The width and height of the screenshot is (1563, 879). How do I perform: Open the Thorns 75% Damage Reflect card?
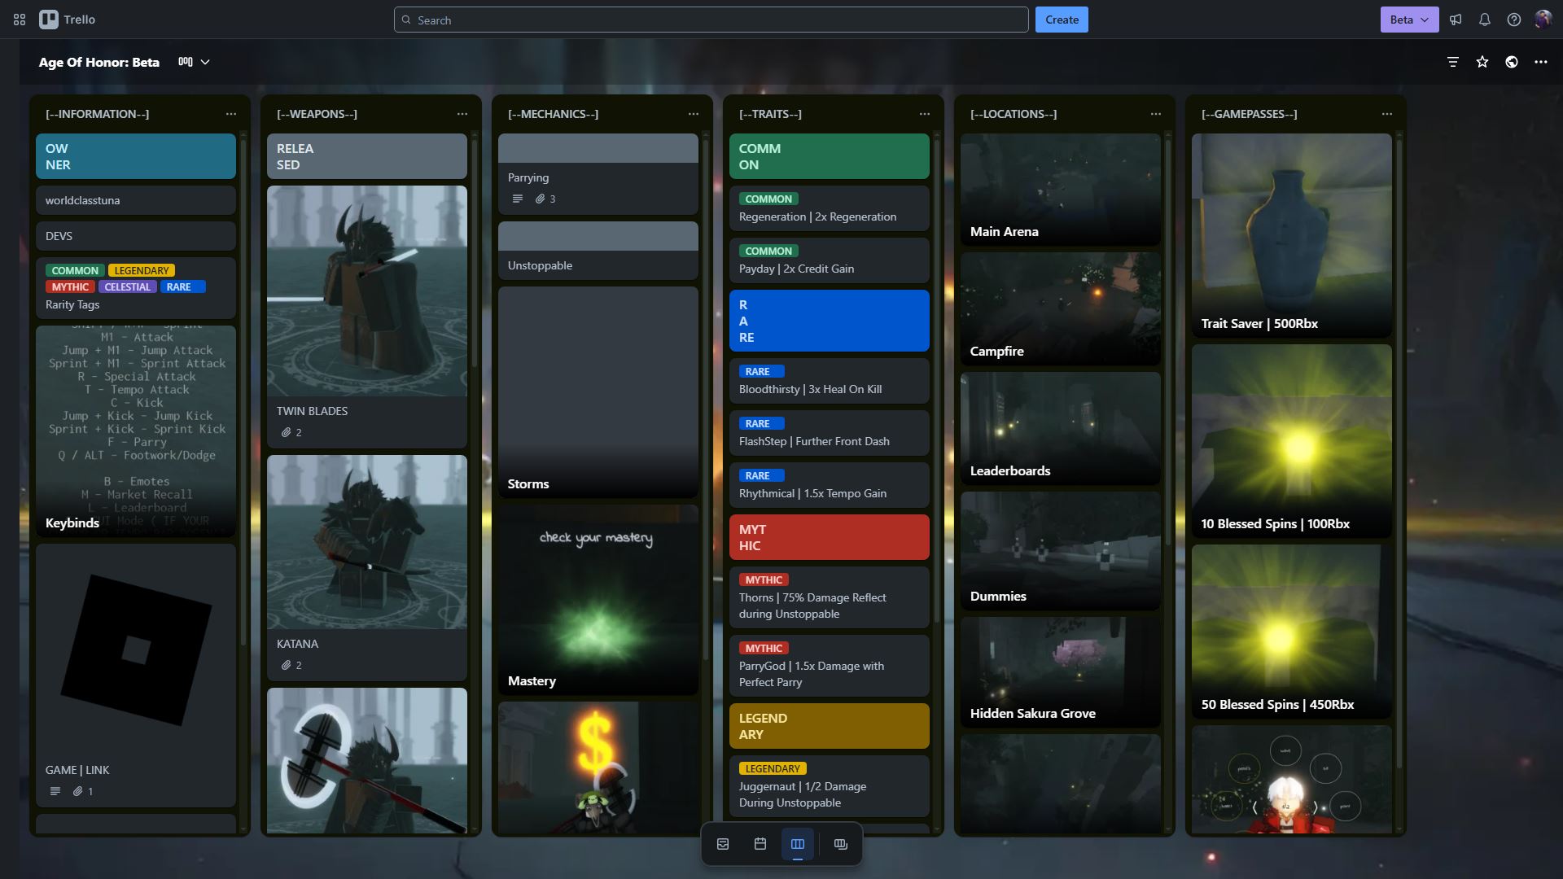point(830,597)
